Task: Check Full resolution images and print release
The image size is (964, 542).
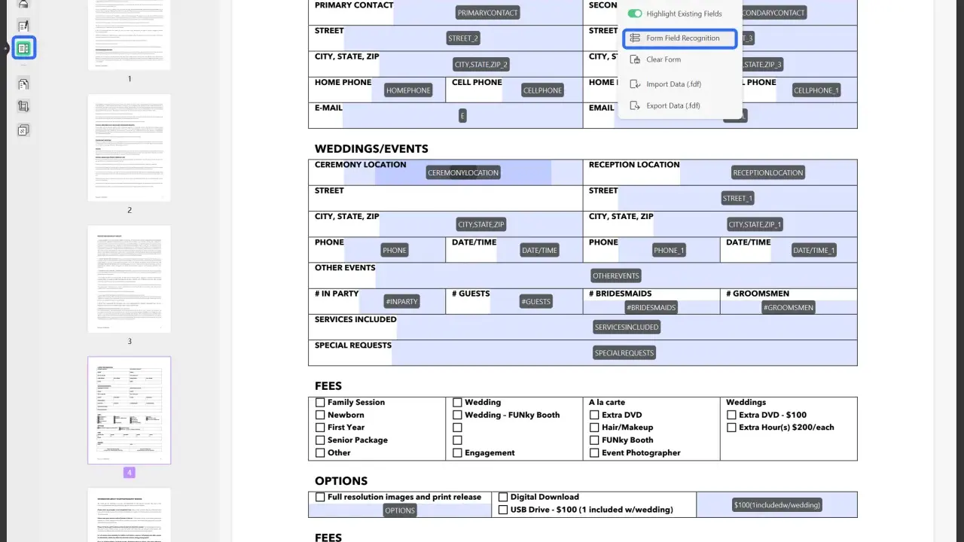Action: (320, 497)
